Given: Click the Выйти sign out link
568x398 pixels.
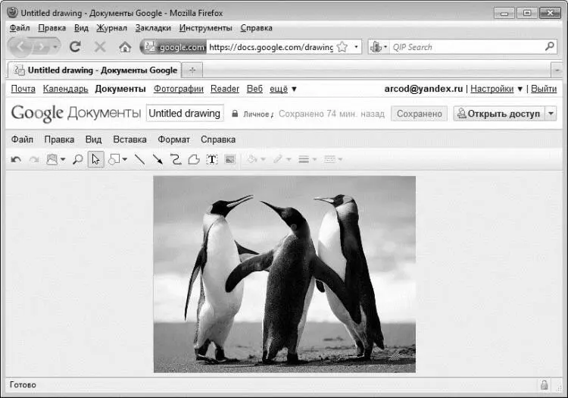Looking at the screenshot, I should [x=544, y=89].
